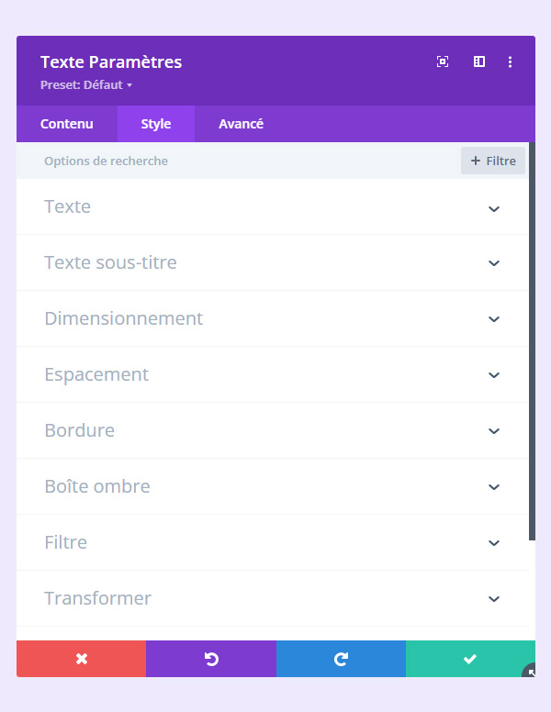The height and width of the screenshot is (712, 551).
Task: Expand the Texte sous-titre section
Action: pyautogui.click(x=273, y=263)
